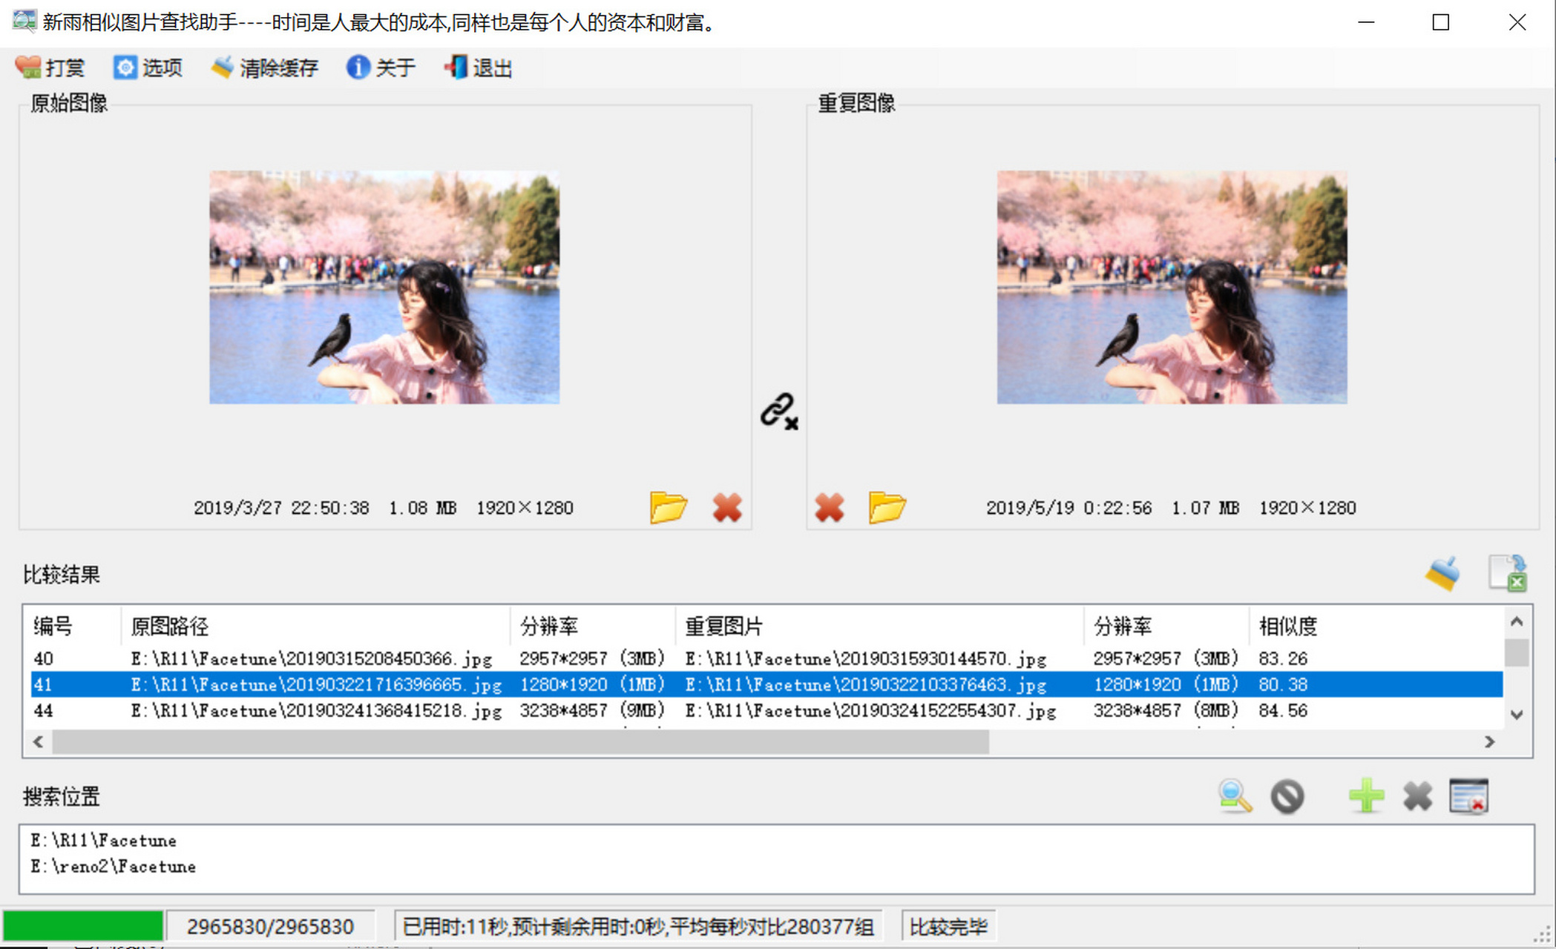The width and height of the screenshot is (1556, 949).
Task: Click the green progress bar at bottom
Action: [x=84, y=925]
